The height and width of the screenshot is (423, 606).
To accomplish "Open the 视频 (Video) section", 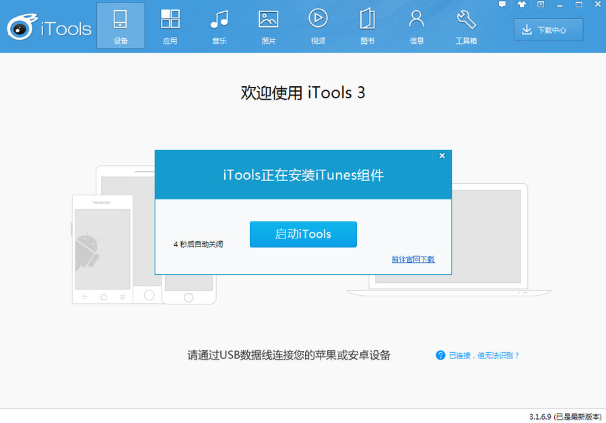I will tap(318, 26).
